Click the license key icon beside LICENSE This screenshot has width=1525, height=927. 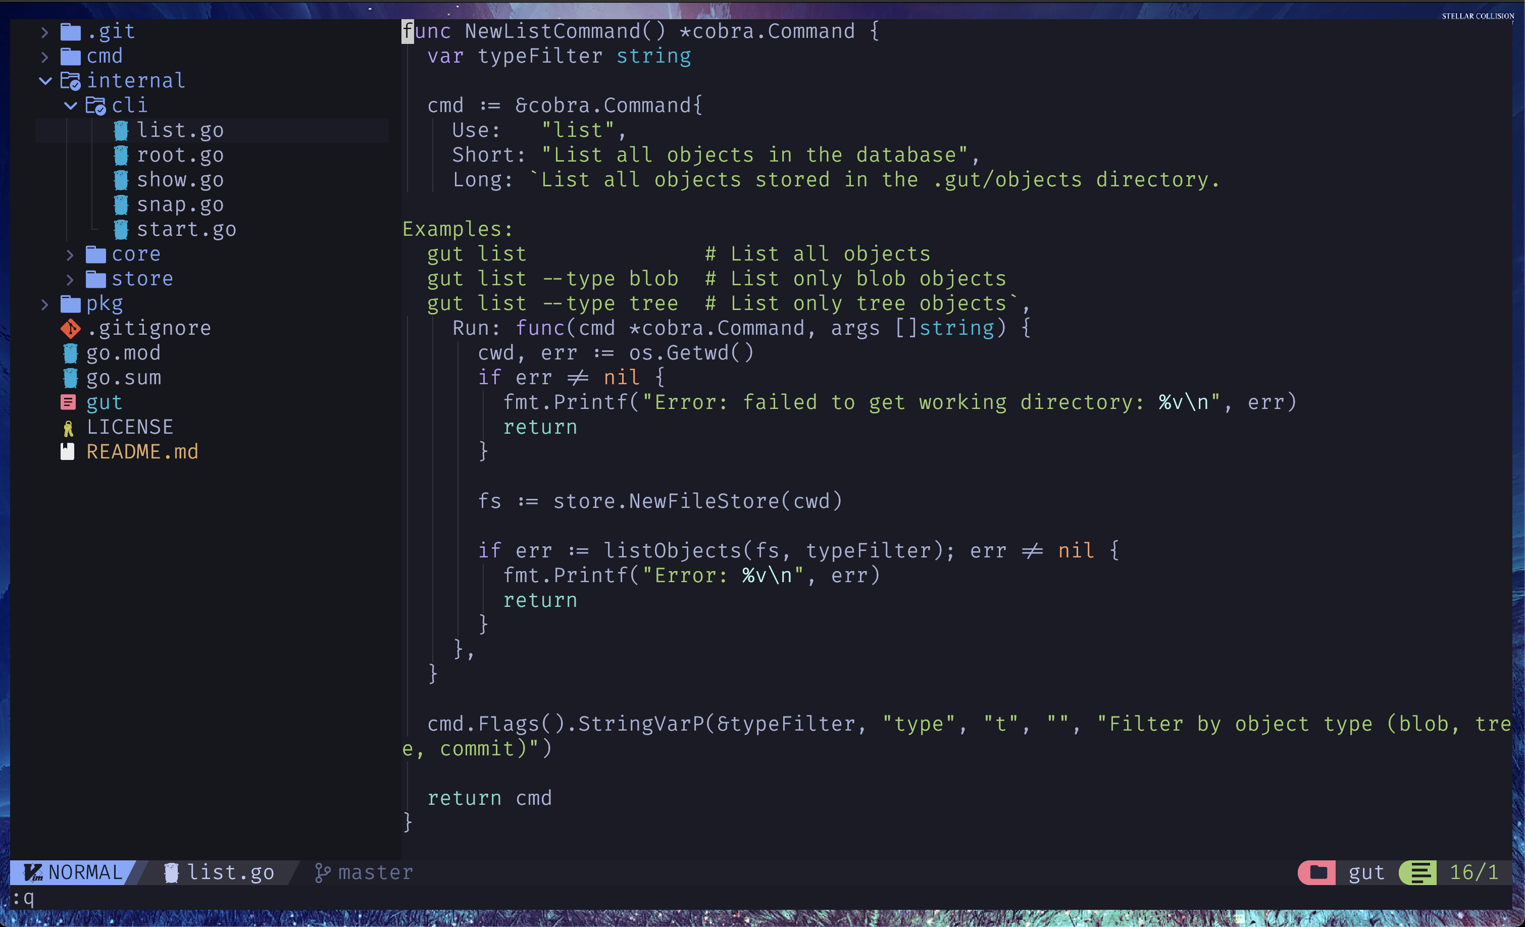(x=68, y=428)
